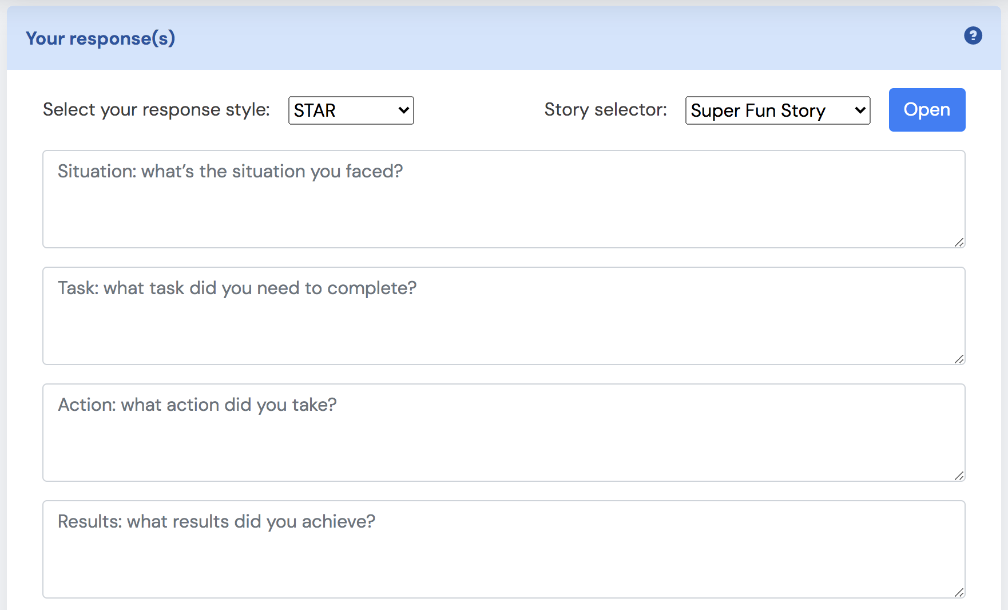1008x610 pixels.
Task: Click the 'Select your response style:' label
Action: tap(156, 109)
